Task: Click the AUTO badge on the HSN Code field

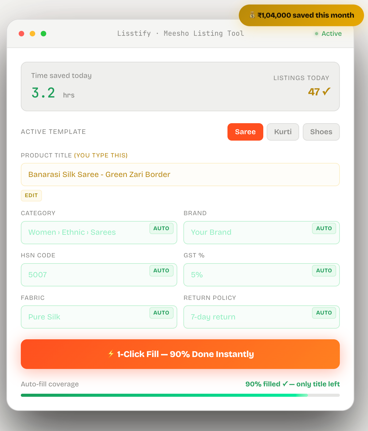Action: click(161, 271)
